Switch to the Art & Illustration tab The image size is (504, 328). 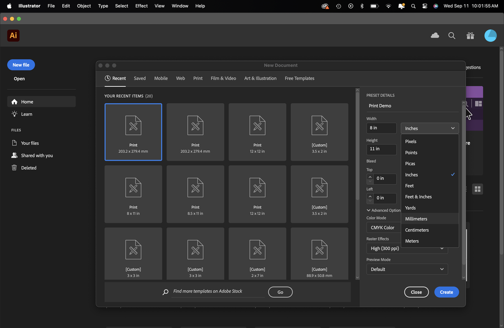261,78
